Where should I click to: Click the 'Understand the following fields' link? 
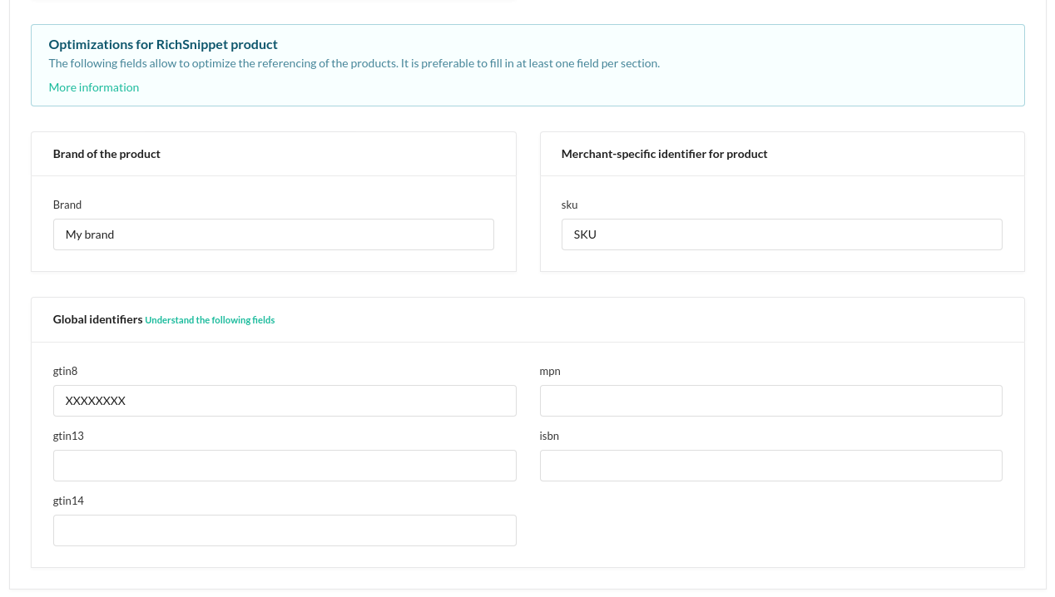point(210,320)
